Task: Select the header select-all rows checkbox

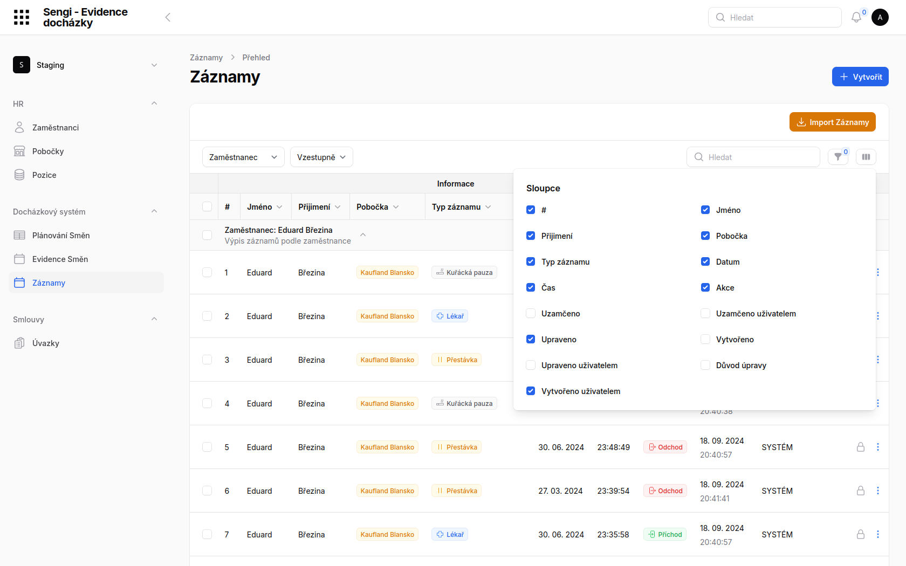Action: (207, 206)
